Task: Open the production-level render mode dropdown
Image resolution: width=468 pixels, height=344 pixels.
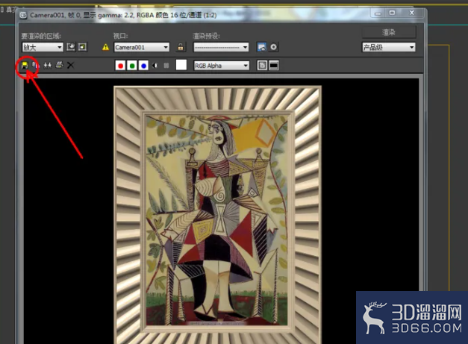Action: point(389,47)
